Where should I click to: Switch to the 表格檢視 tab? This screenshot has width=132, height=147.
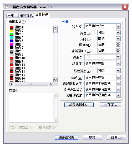26,16
